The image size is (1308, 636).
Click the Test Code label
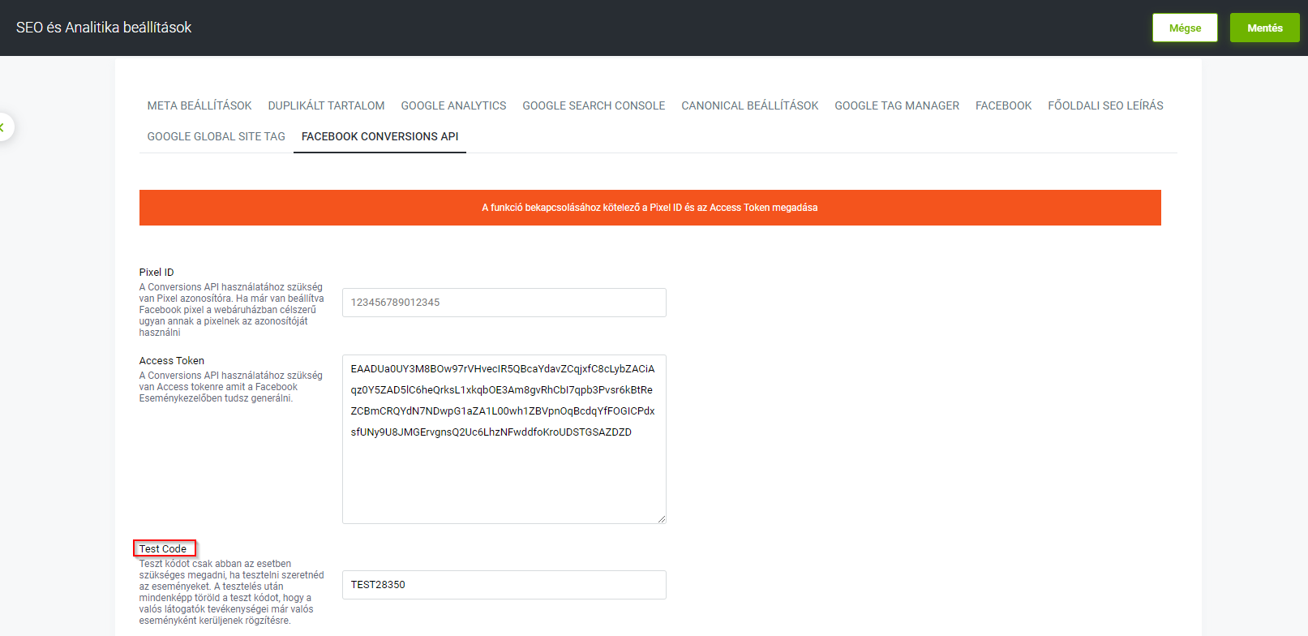(163, 549)
